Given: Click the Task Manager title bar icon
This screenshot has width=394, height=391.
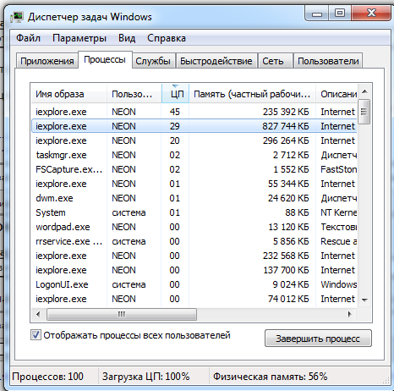Looking at the screenshot, I should (x=17, y=17).
